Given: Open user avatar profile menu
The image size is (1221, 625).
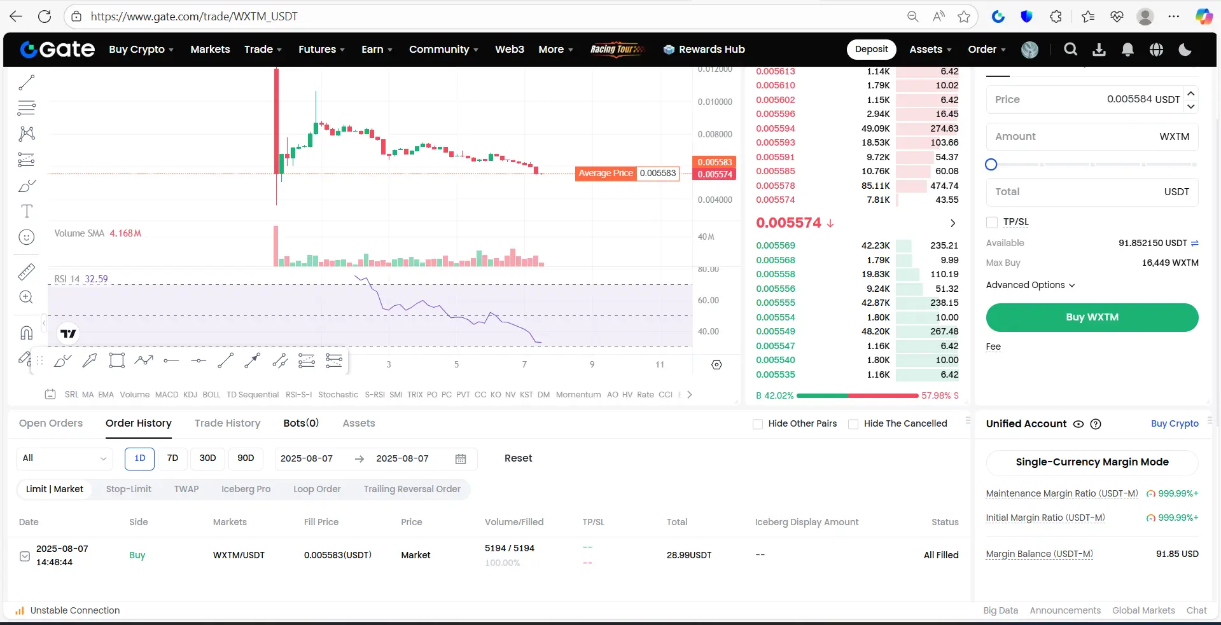Looking at the screenshot, I should (x=1029, y=49).
